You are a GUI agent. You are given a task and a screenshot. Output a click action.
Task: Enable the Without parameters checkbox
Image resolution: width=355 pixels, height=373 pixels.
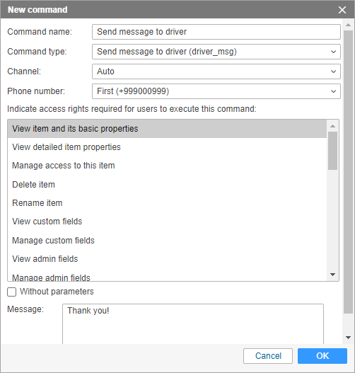[x=11, y=292]
